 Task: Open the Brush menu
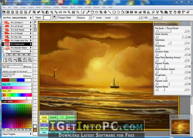(73, 7)
